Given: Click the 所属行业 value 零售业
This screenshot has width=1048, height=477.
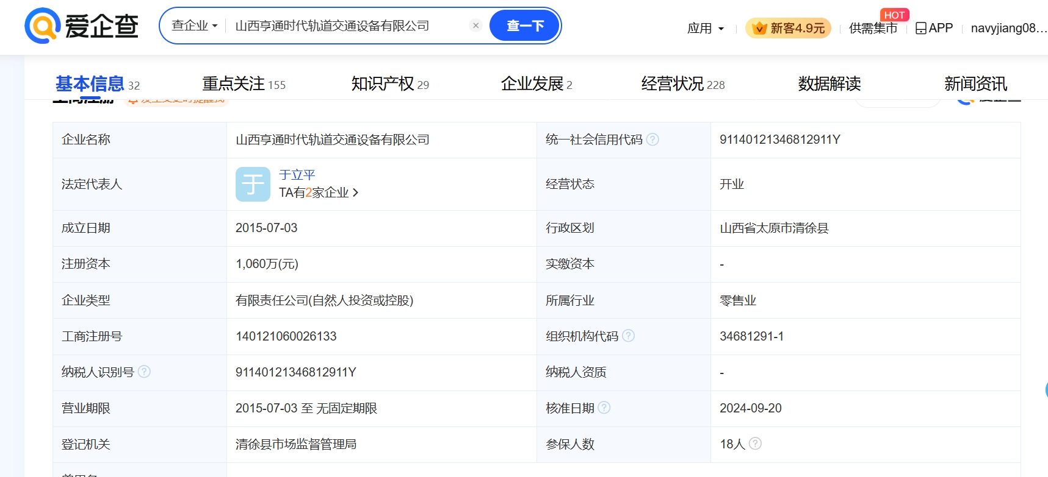Looking at the screenshot, I should (738, 300).
